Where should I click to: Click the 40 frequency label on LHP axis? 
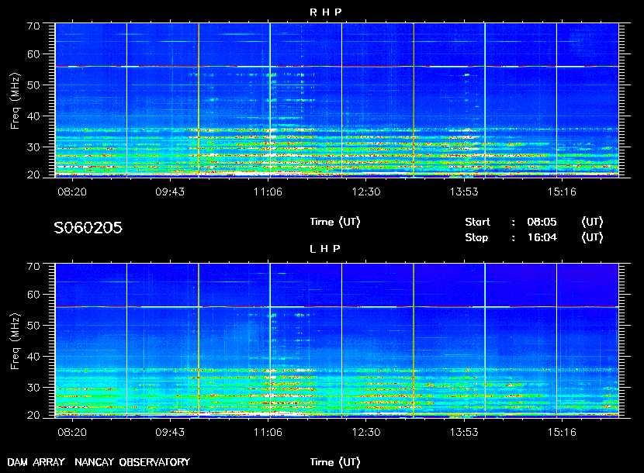(33, 357)
